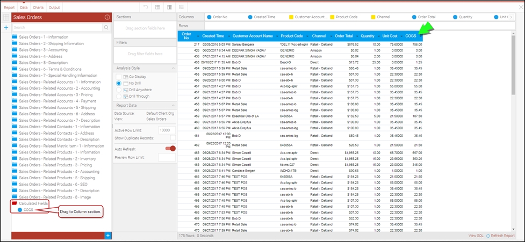Viewport: 525px width, 242px height.
Task: Open Customer Account Name header dropdown
Action: [277, 36]
